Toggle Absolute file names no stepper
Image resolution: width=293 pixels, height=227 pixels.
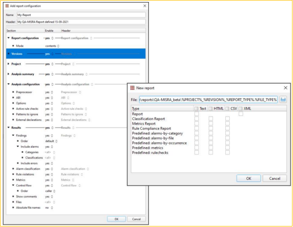point(52,208)
